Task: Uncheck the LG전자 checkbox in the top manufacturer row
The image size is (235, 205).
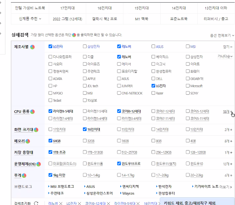Action: (50, 46)
